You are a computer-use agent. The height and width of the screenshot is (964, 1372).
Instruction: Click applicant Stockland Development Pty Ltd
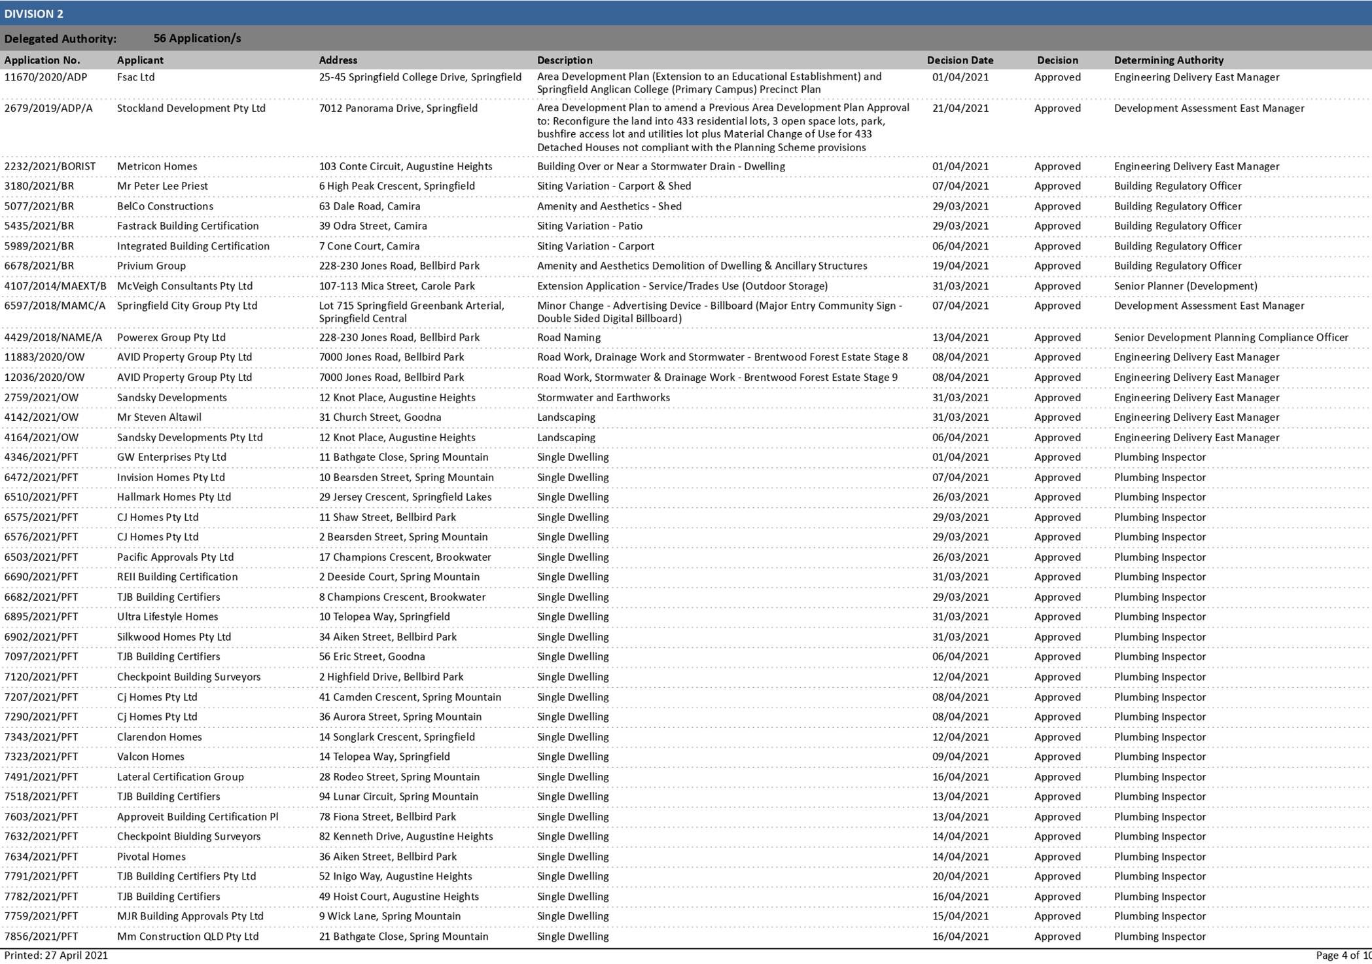tap(191, 109)
